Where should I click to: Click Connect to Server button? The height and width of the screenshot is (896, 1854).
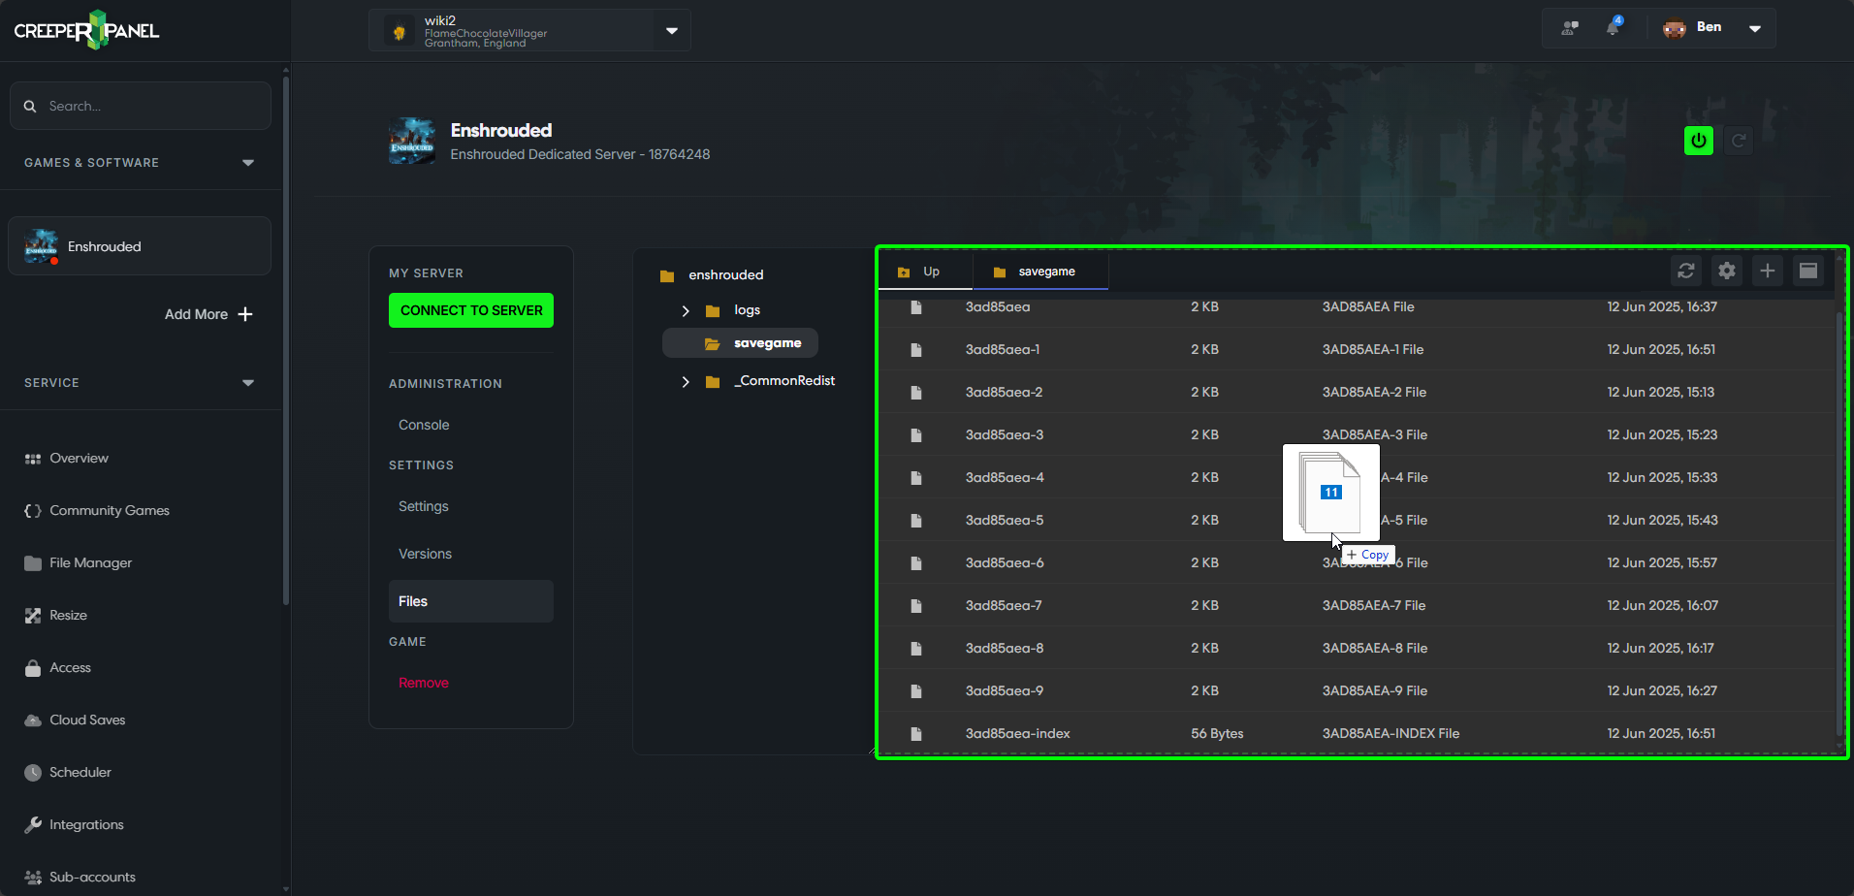pos(471,310)
